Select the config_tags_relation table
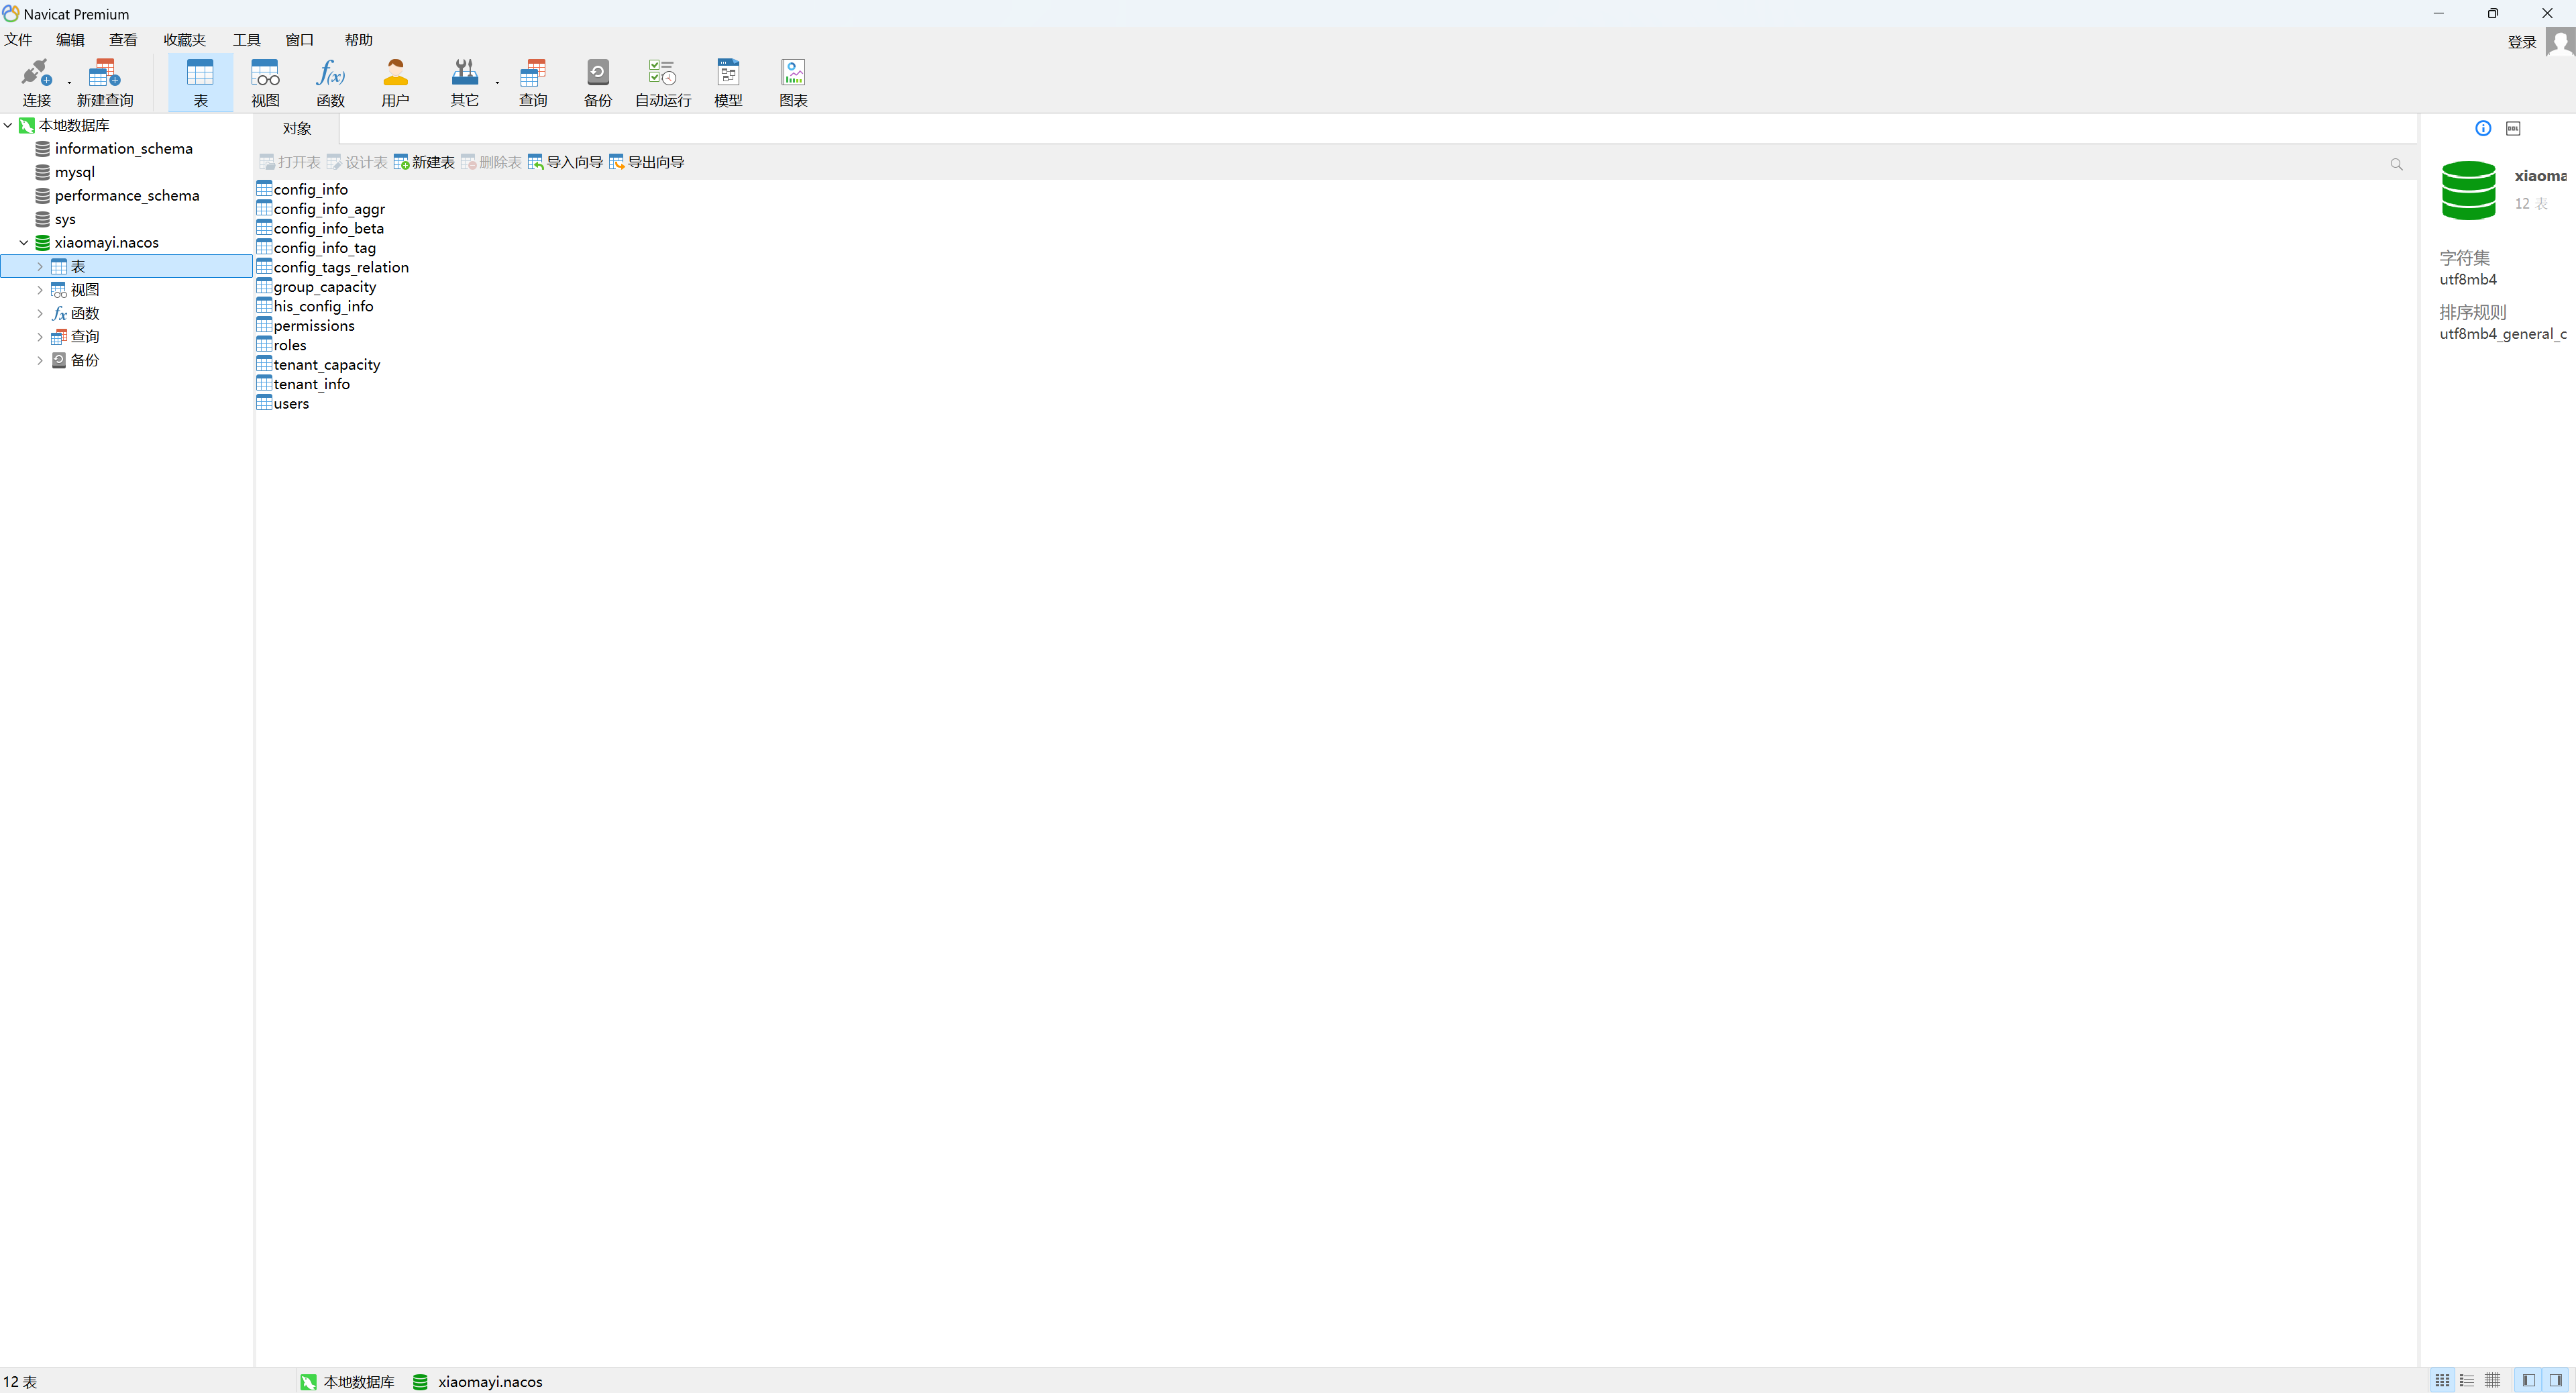 (x=332, y=267)
